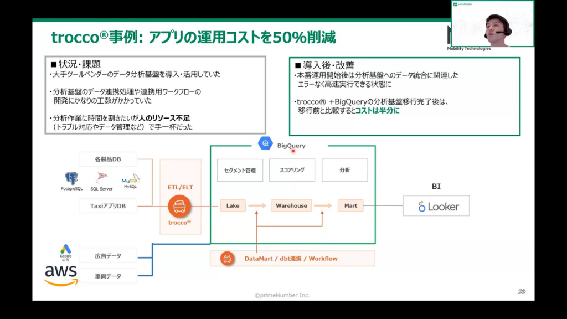Click the BigQuery hexagon icon

pyautogui.click(x=266, y=145)
